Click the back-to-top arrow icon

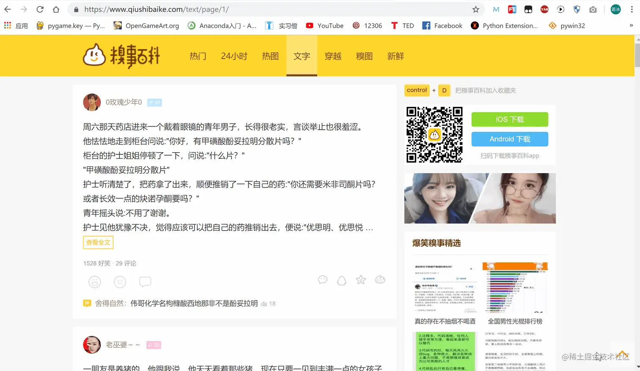[622, 355]
